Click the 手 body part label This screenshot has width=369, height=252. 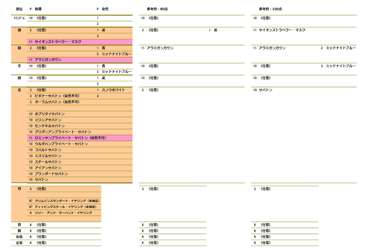coord(19,66)
